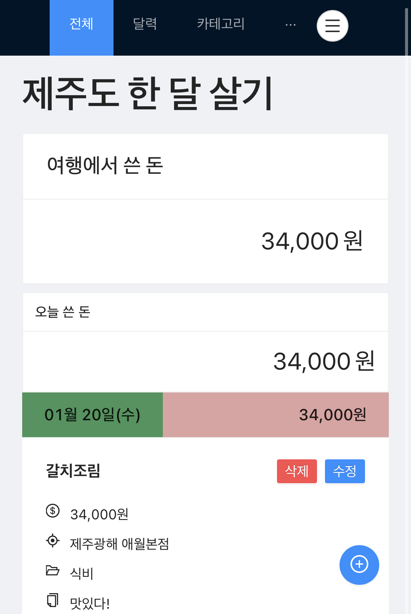
Task: Open the ellipsis overflow icon in navigation
Action: click(x=290, y=24)
